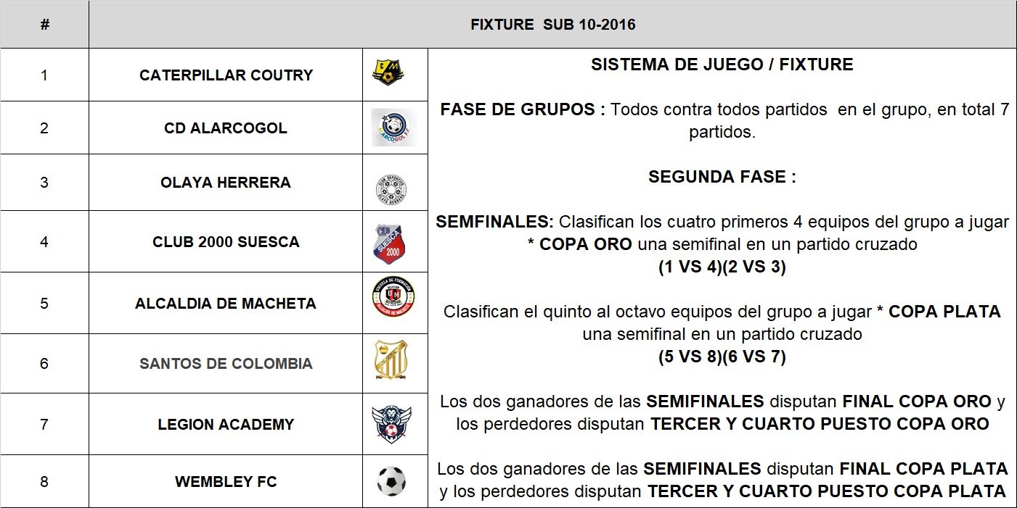Click the WEMBLEY FC team name

226,481
